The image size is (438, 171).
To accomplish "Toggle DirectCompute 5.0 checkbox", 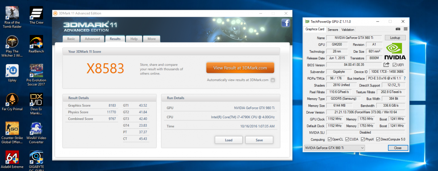I will [x=379, y=139].
